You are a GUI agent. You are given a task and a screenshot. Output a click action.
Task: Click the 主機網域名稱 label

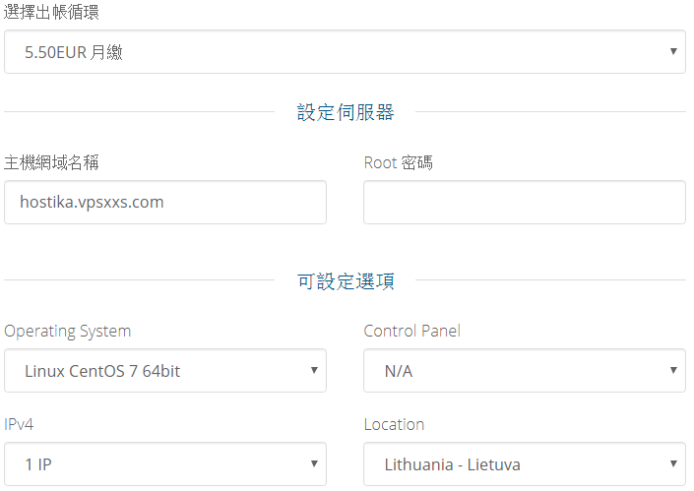click(51, 162)
